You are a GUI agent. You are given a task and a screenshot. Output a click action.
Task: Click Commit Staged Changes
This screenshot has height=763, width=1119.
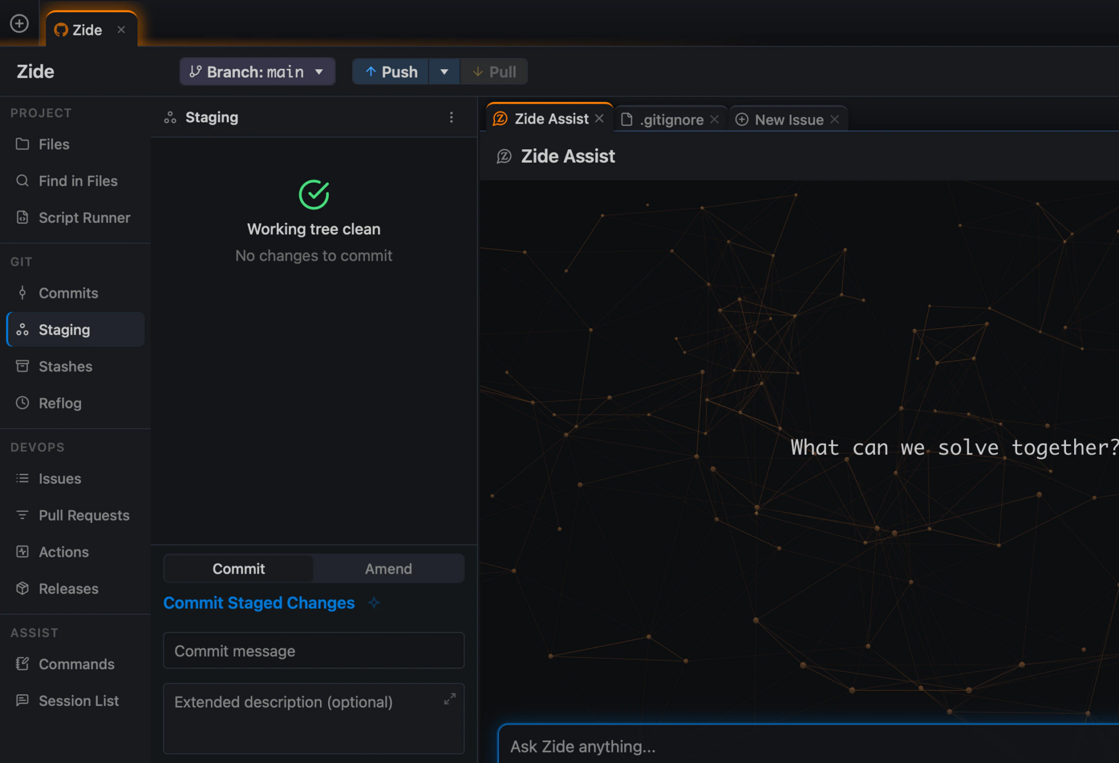[259, 603]
